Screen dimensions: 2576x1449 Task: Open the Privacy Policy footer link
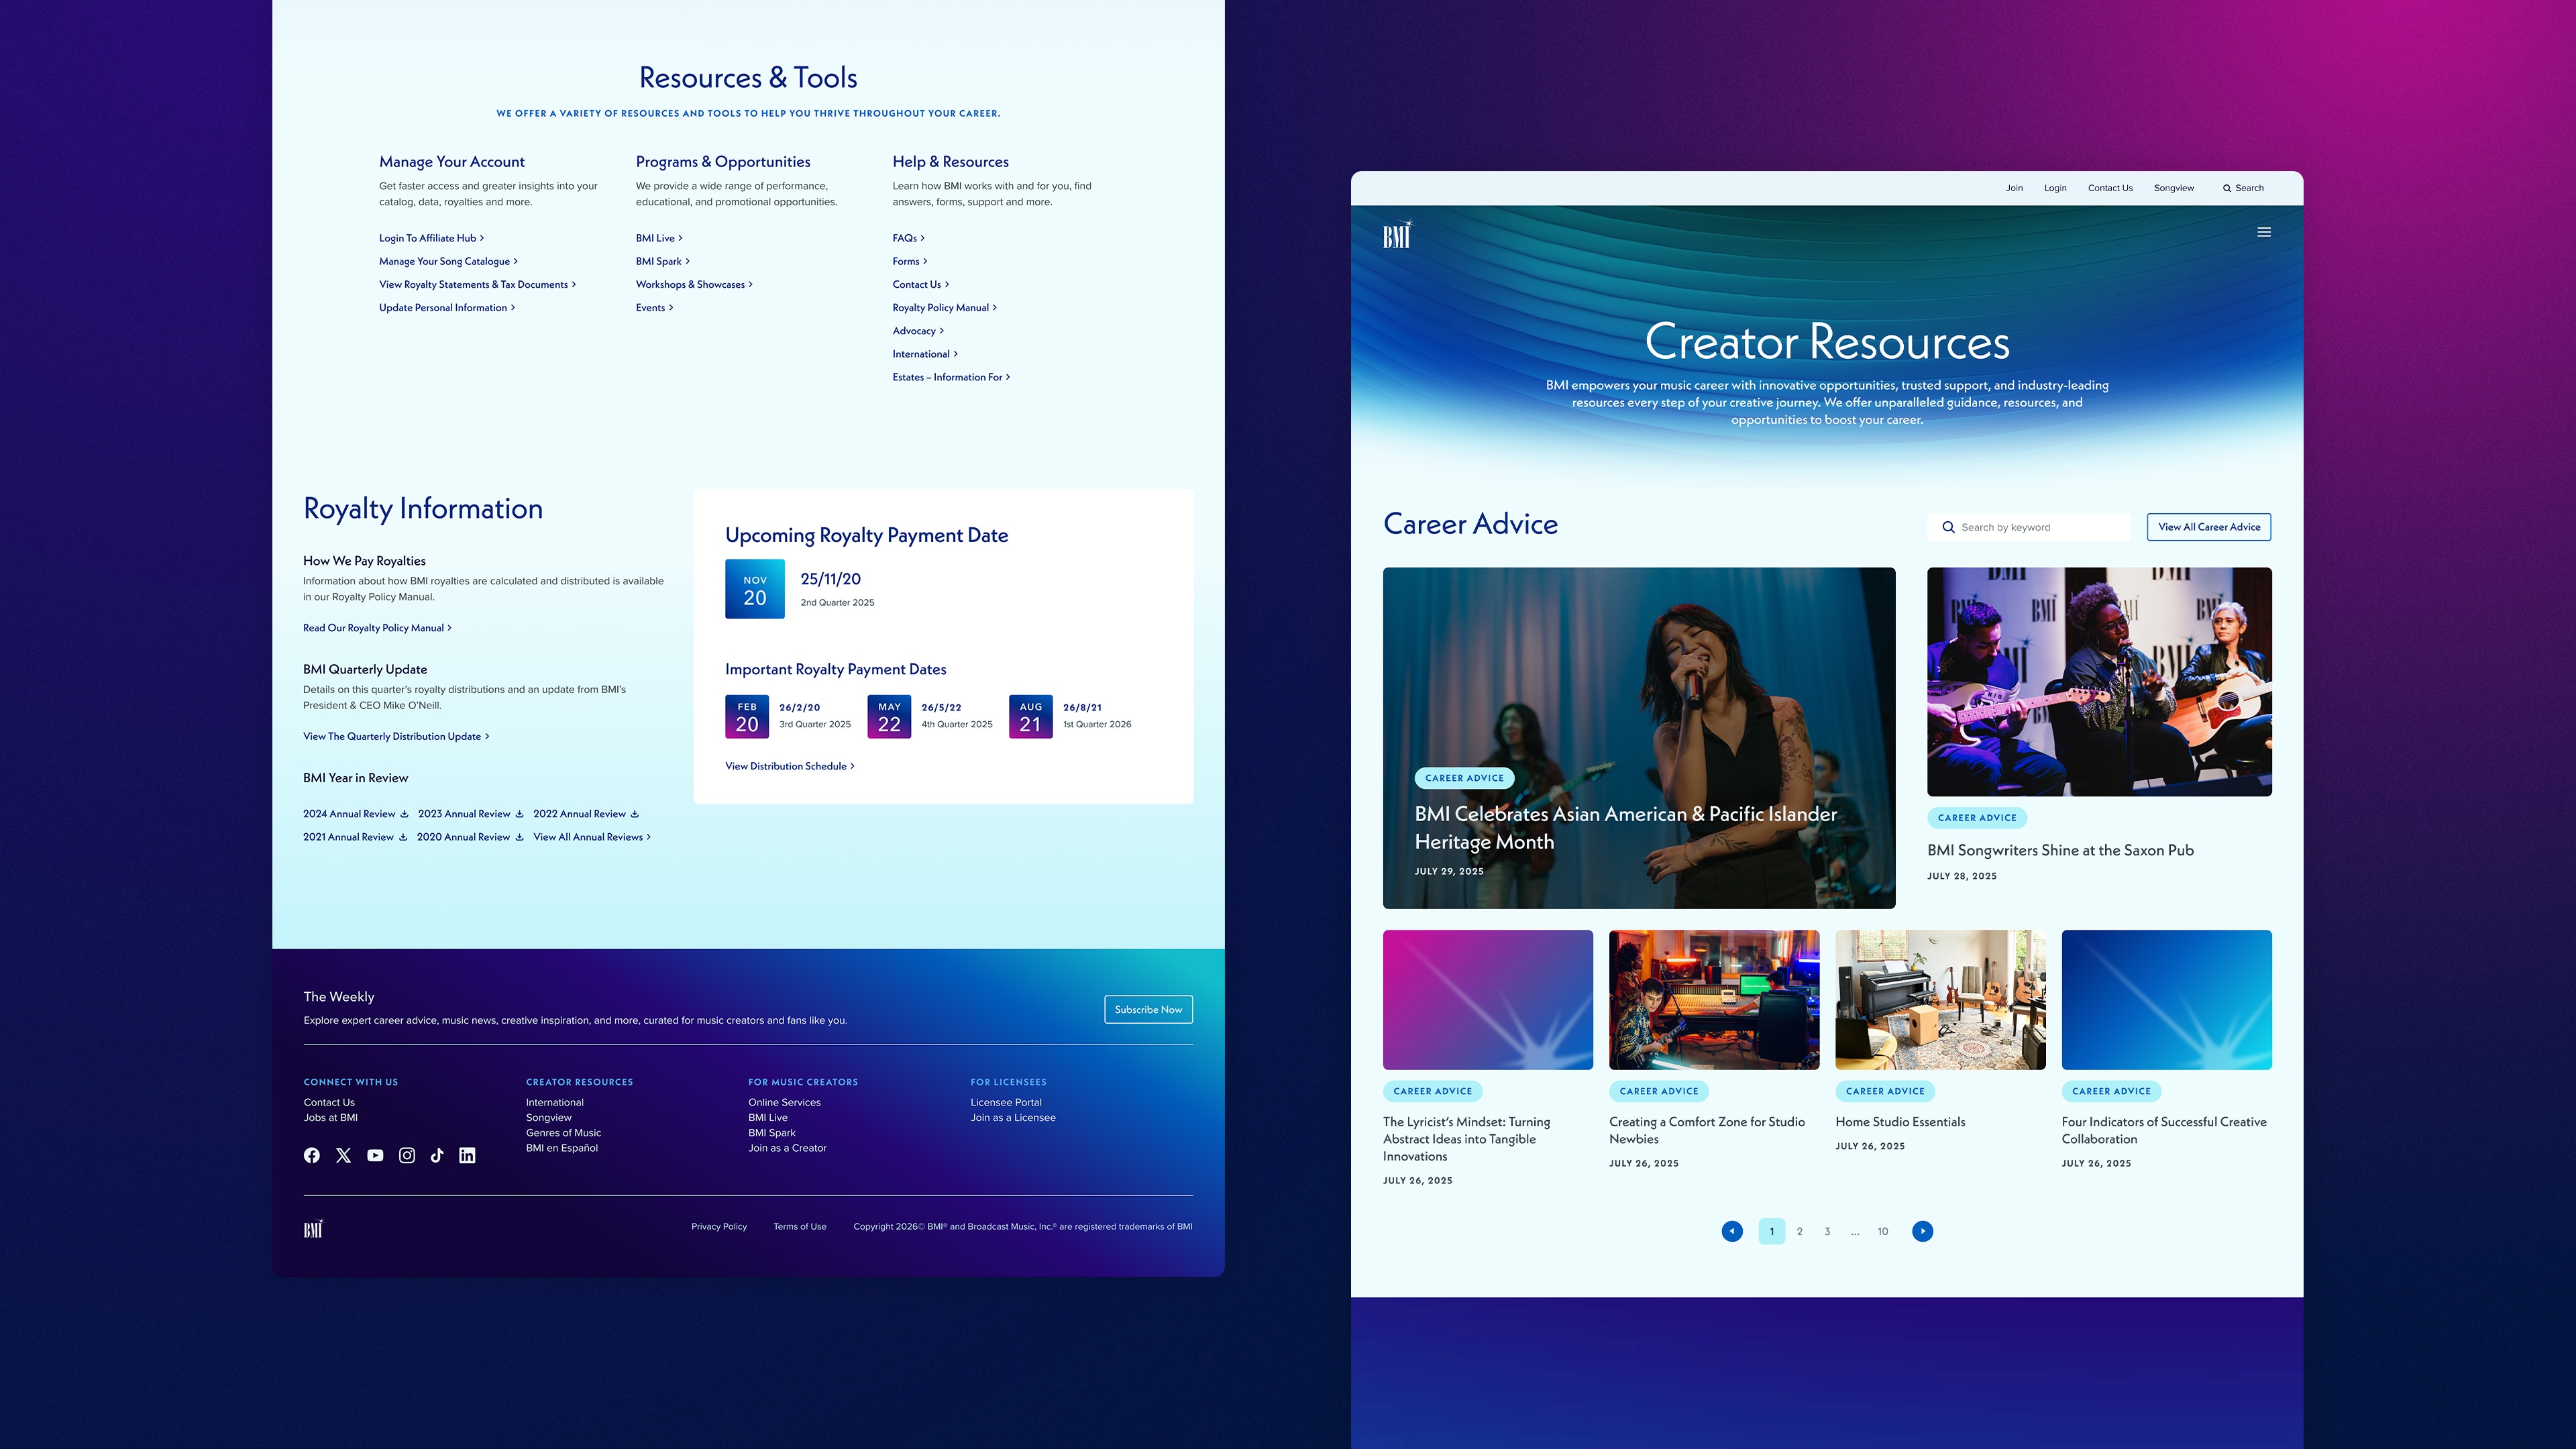(x=719, y=1227)
